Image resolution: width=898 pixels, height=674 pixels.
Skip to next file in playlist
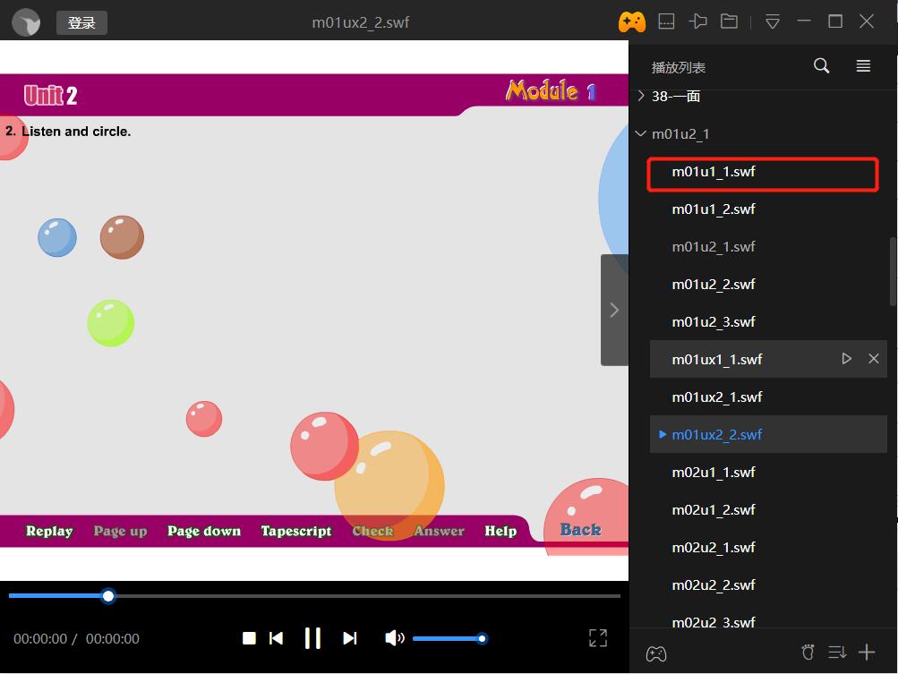tap(350, 638)
